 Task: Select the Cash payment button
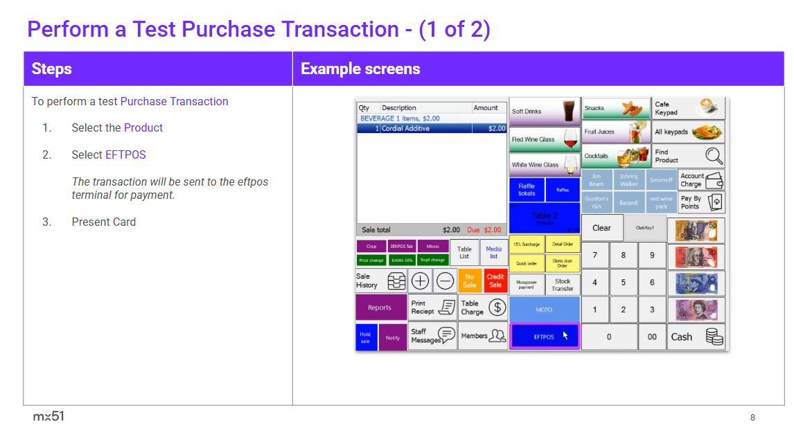696,337
